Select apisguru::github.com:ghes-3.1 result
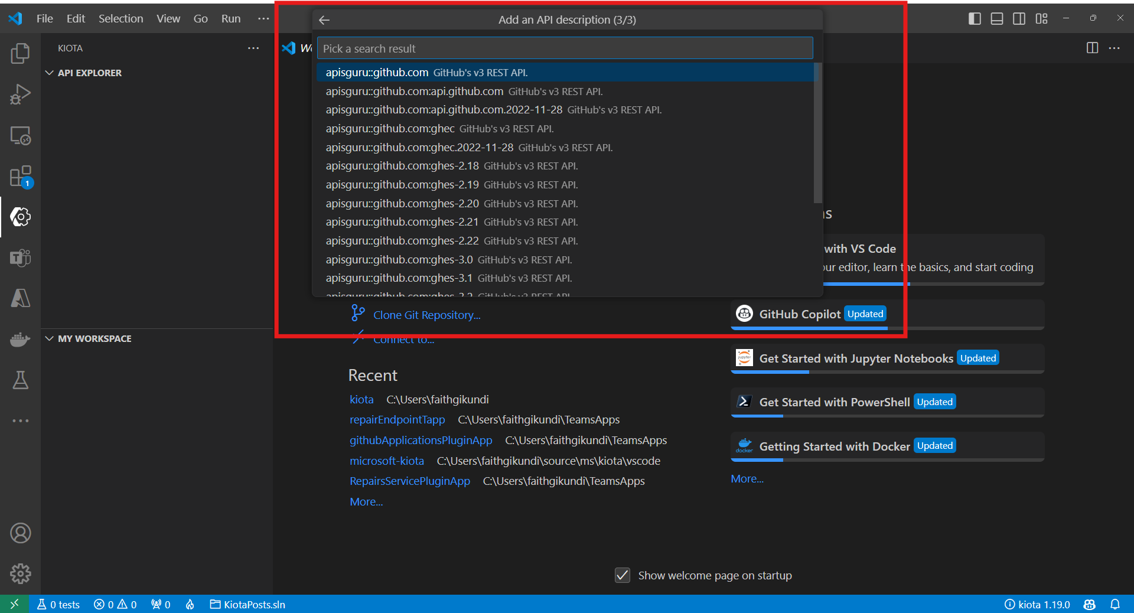1134x613 pixels. pyautogui.click(x=565, y=278)
